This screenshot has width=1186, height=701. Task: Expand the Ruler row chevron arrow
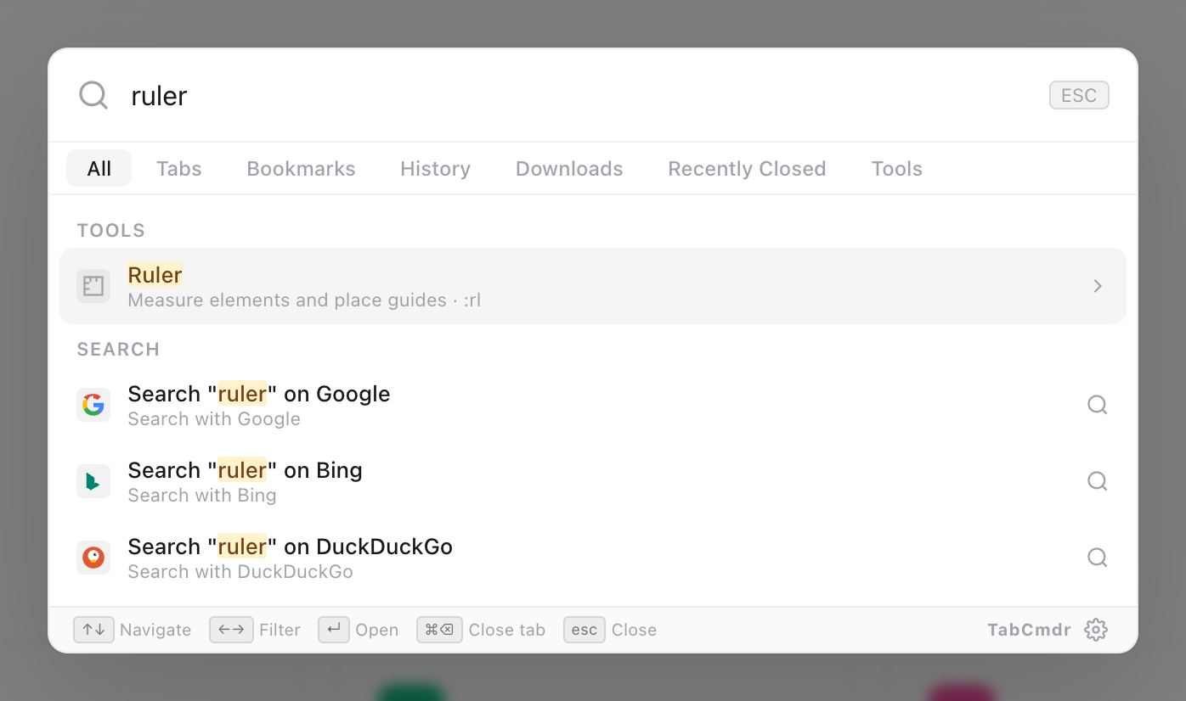[x=1098, y=286]
